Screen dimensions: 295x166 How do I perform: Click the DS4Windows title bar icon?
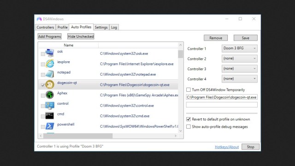[39, 19]
